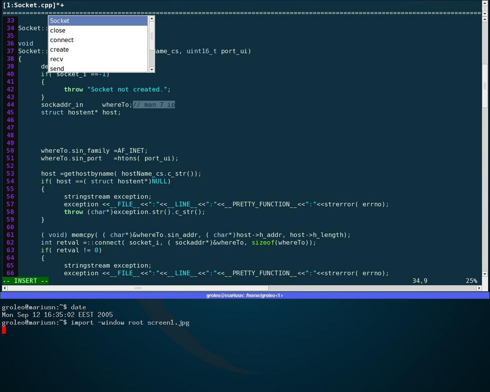The image size is (490, 392).
Task: Click "htons( port_ui)" on line 51
Action: coord(146,158)
